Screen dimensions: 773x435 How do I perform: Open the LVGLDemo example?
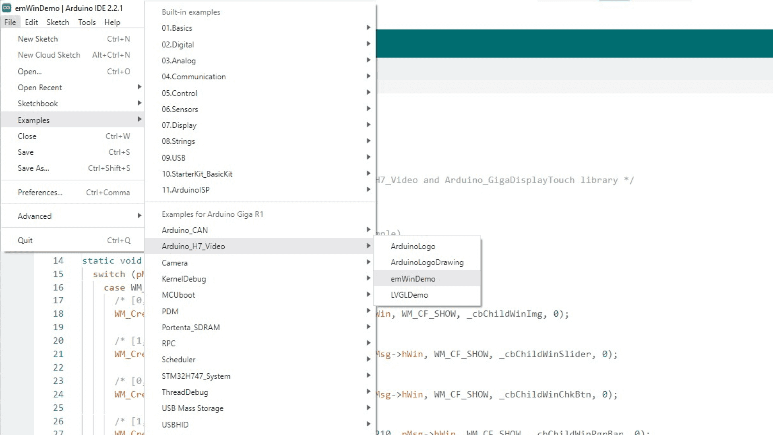coord(409,295)
